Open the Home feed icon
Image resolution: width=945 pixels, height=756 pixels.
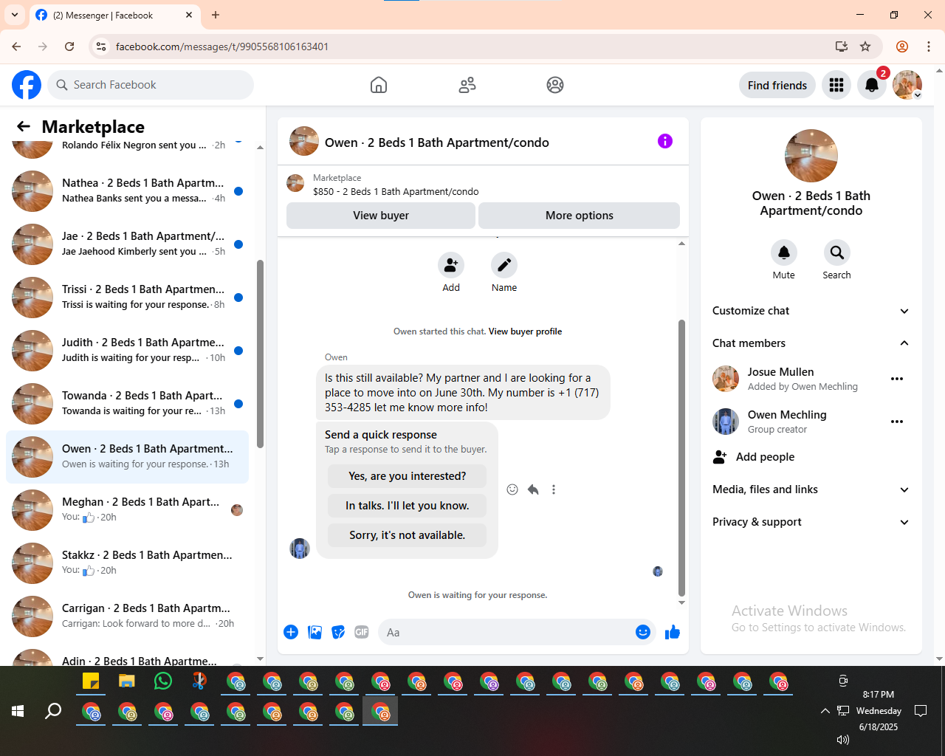point(379,85)
